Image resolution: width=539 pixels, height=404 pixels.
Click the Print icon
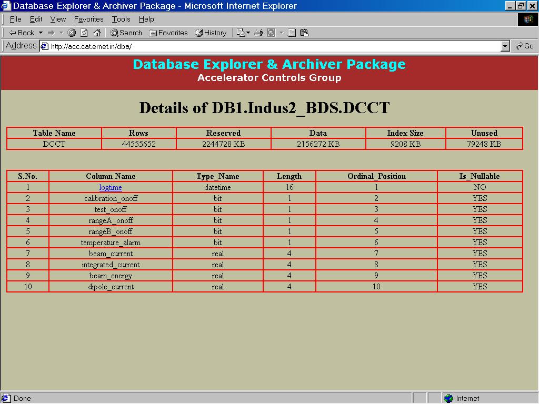pos(258,33)
